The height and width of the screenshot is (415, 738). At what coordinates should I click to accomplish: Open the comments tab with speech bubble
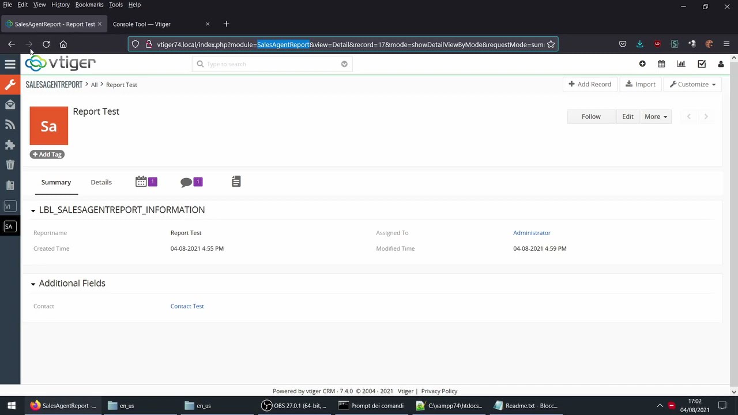click(x=191, y=182)
